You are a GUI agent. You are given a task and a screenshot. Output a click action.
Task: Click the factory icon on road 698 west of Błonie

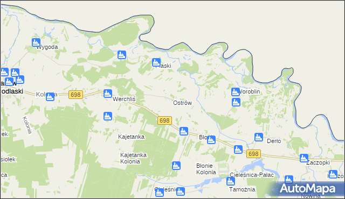[184, 131]
